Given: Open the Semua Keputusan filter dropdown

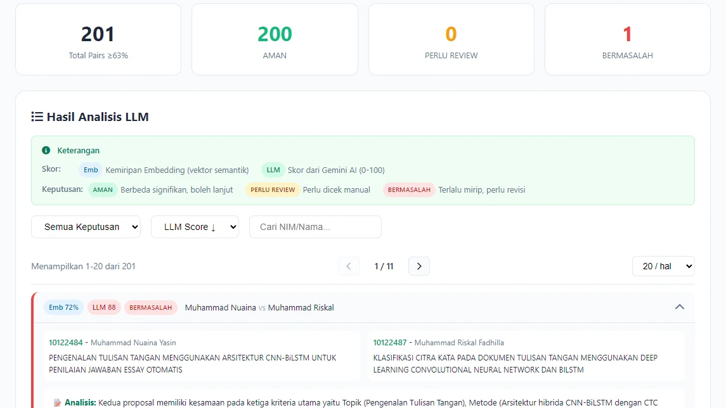Looking at the screenshot, I should click(x=86, y=227).
